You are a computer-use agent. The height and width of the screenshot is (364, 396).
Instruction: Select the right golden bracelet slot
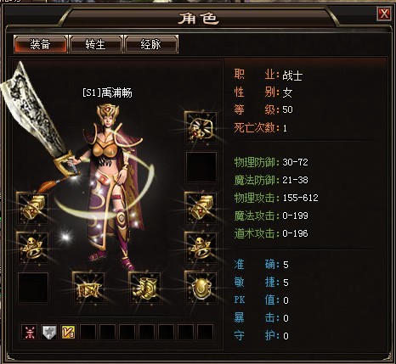[201, 208]
